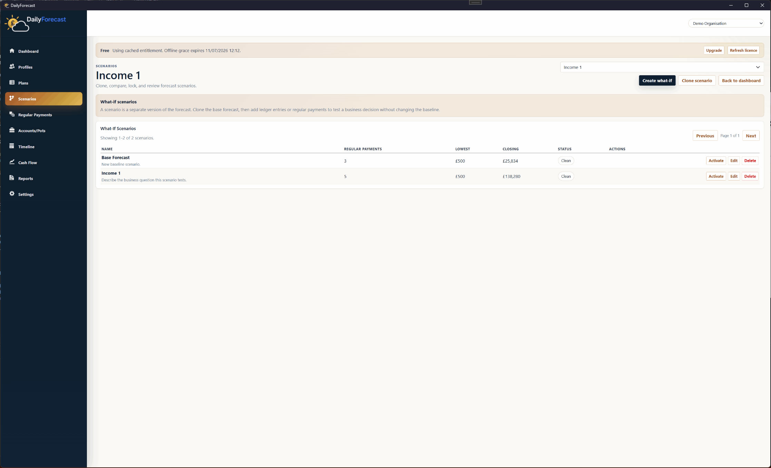Click the Clean status of Income 1
Viewport: 771px width, 468px height.
(x=566, y=176)
